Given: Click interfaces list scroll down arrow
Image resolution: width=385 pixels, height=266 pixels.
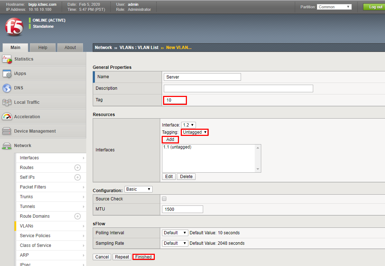Looking at the screenshot, I should tap(258, 169).
